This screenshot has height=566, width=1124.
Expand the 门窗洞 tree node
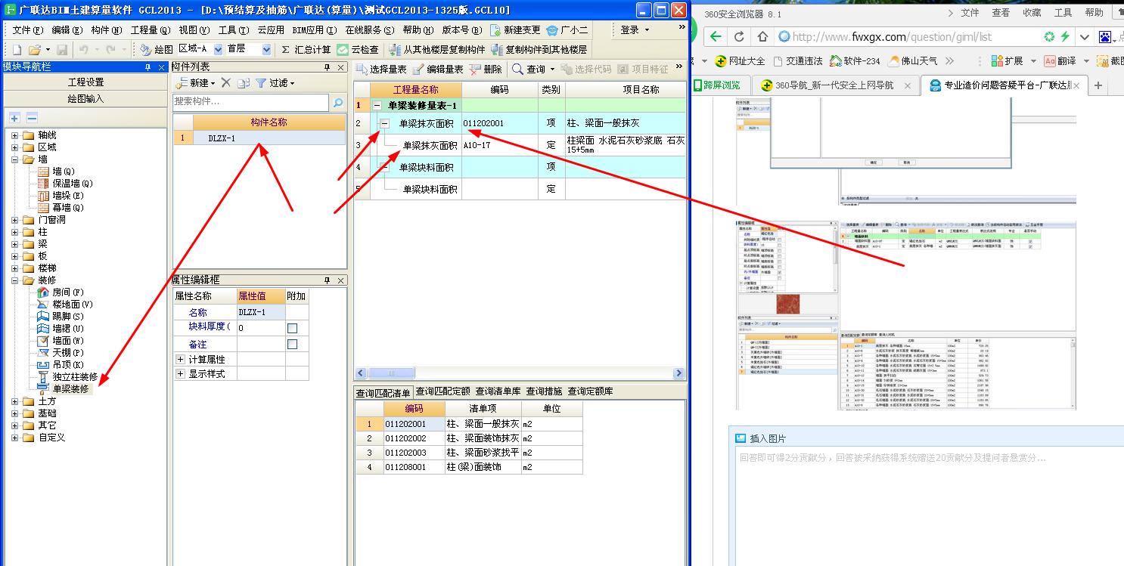pyautogui.click(x=14, y=220)
